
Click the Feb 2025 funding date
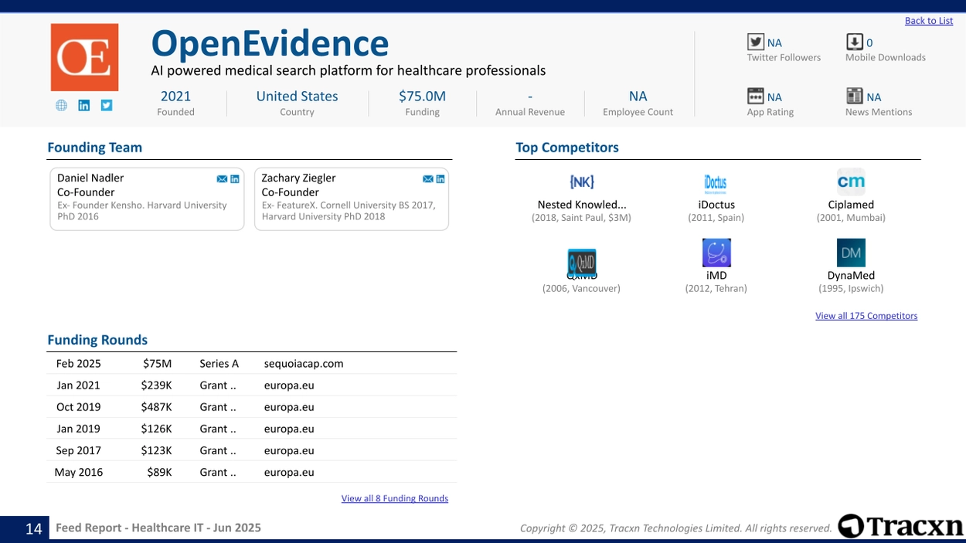click(x=78, y=363)
